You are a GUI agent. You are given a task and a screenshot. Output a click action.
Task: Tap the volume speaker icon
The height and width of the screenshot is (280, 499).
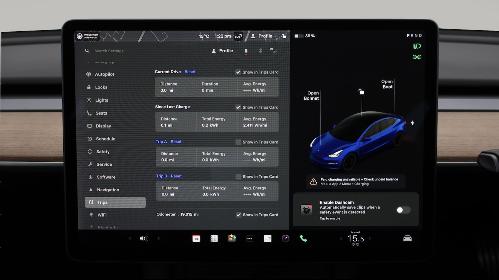click(x=144, y=238)
